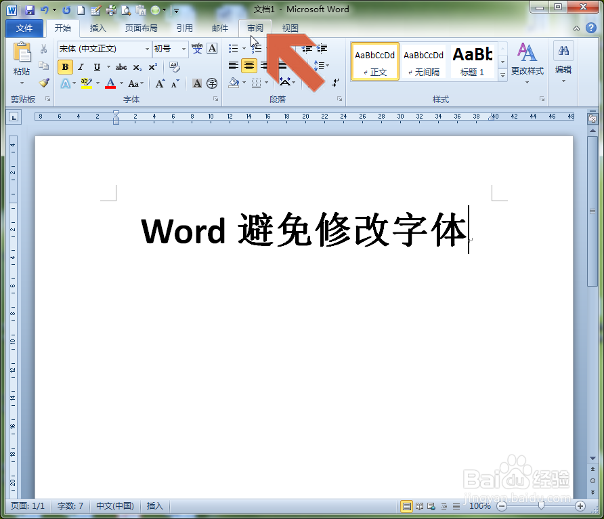Expand the underline style dropdown arrow
This screenshot has height=519, width=604.
108,67
